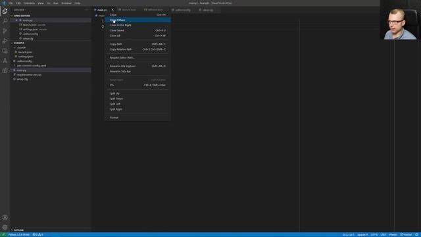Image resolution: width=421 pixels, height=237 pixels.
Task: Open the View menu
Action: [x=41, y=3]
